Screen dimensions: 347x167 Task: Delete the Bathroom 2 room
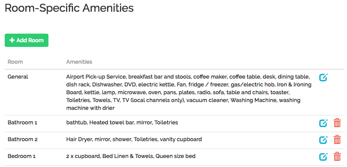(x=337, y=140)
